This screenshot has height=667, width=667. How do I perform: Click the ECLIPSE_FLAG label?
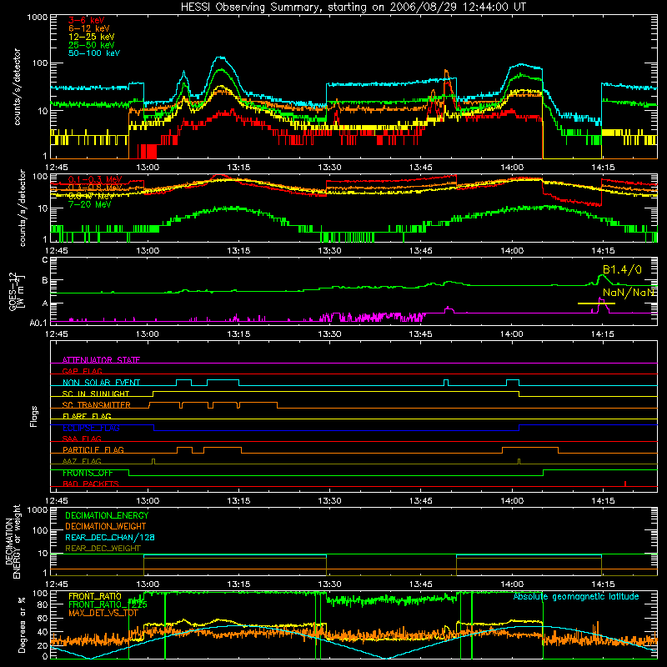(x=91, y=428)
